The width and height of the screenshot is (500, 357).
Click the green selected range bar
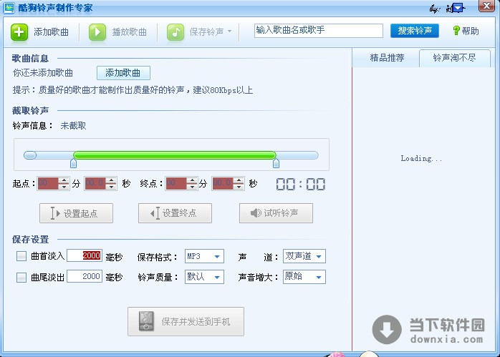tap(174, 155)
